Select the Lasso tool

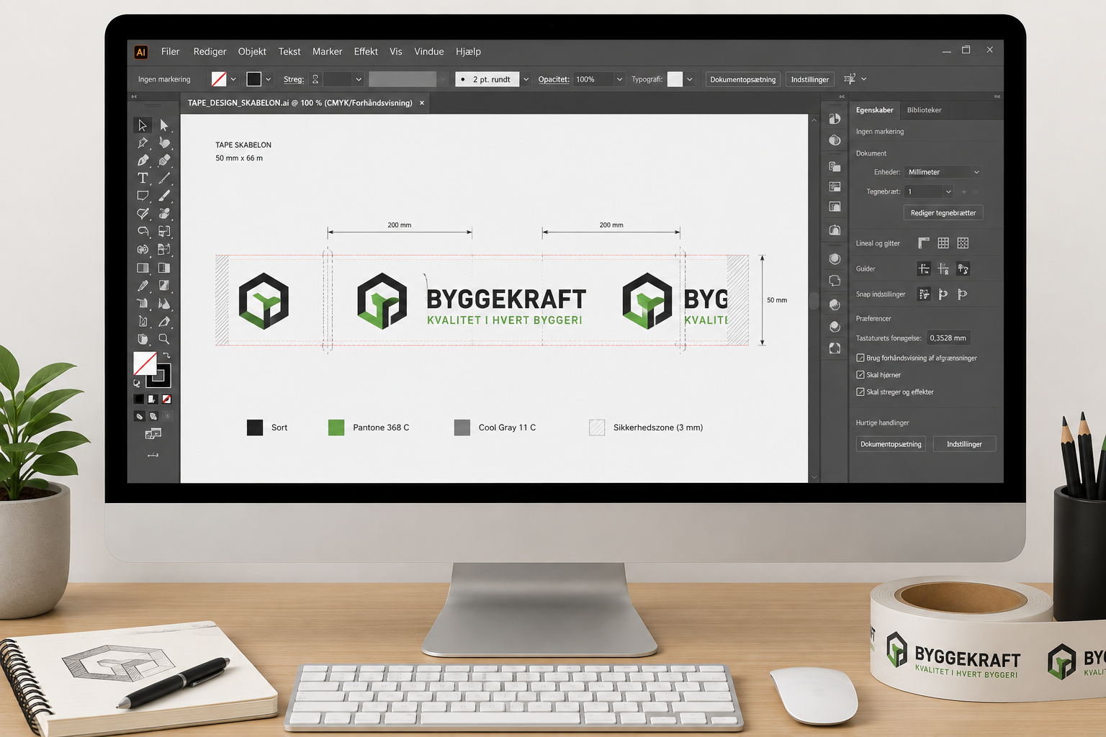pyautogui.click(x=143, y=231)
